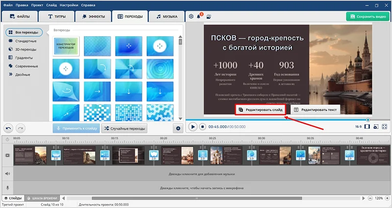Click the music track add area text
Screen dimensions: 392x208
201,174
